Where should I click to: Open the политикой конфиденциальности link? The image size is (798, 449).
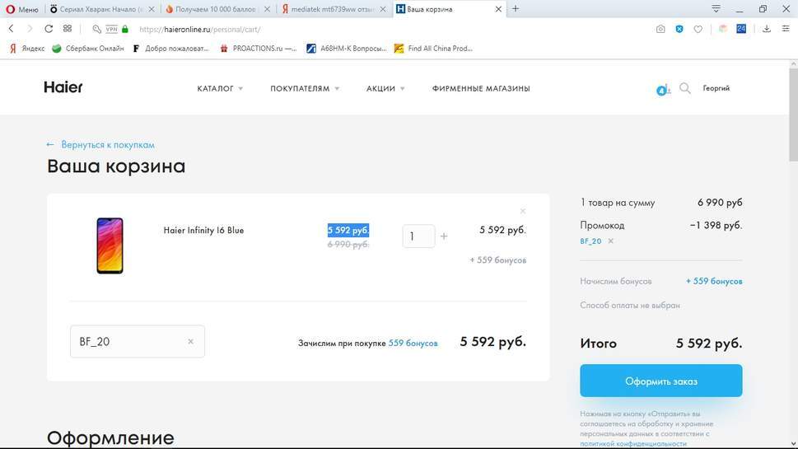point(633,443)
